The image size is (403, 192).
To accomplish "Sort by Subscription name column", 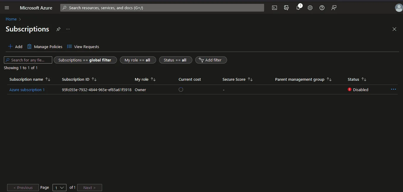I will point(30,79).
